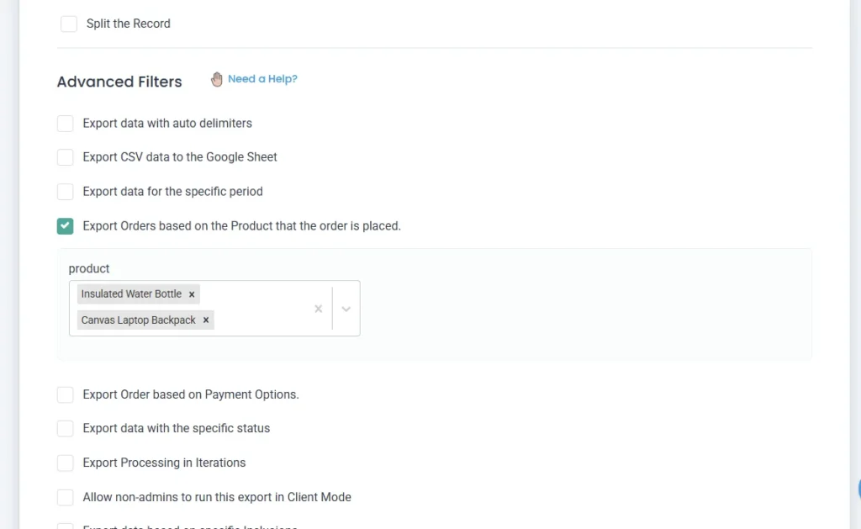Remove the Canvas Laptop Backpack tag
This screenshot has height=529, width=861.
coord(206,320)
